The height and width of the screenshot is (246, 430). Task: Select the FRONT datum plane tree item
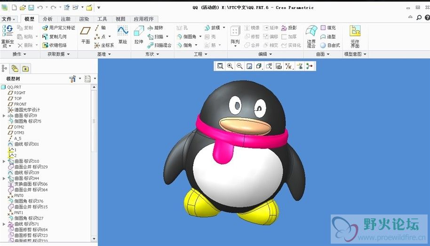pos(17,104)
